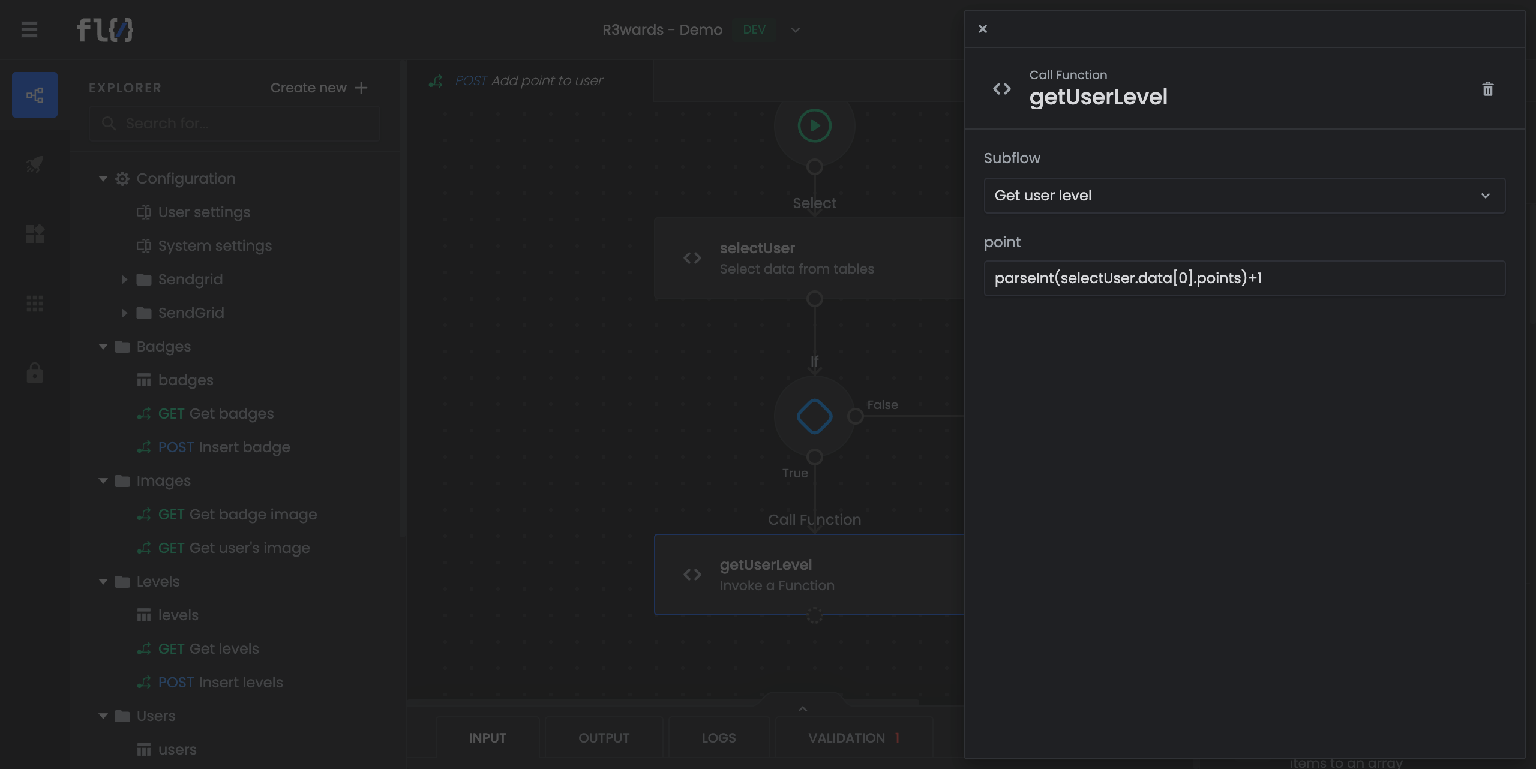Switch to the LOGS tab
This screenshot has height=769, width=1536.
[719, 738]
